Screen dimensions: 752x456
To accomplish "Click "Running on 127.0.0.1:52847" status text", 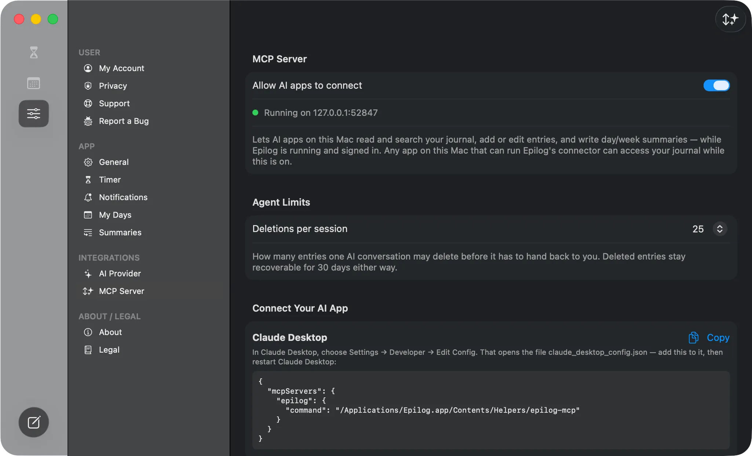I will 321,113.
